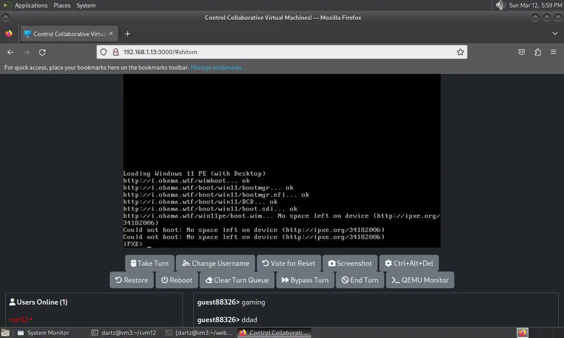Click the Take Turn button
This screenshot has width=564, height=338.
(x=150, y=263)
